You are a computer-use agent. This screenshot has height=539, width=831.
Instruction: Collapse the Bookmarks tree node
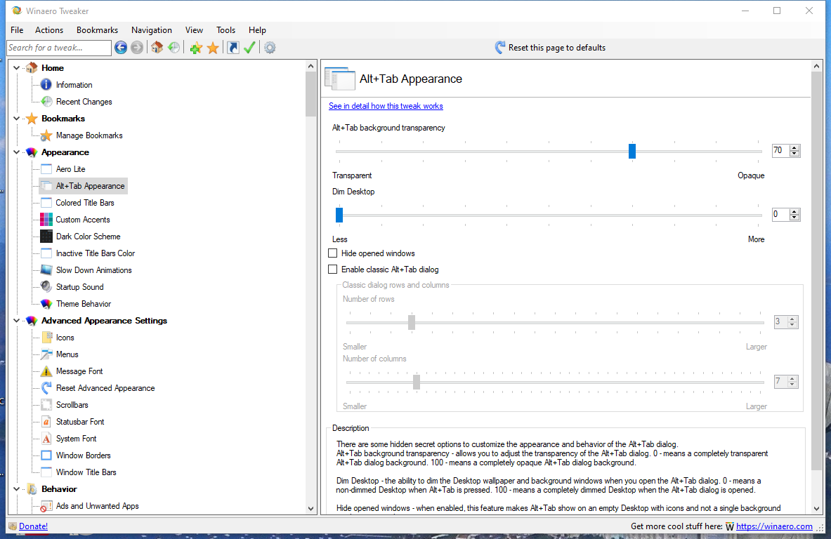coord(16,119)
